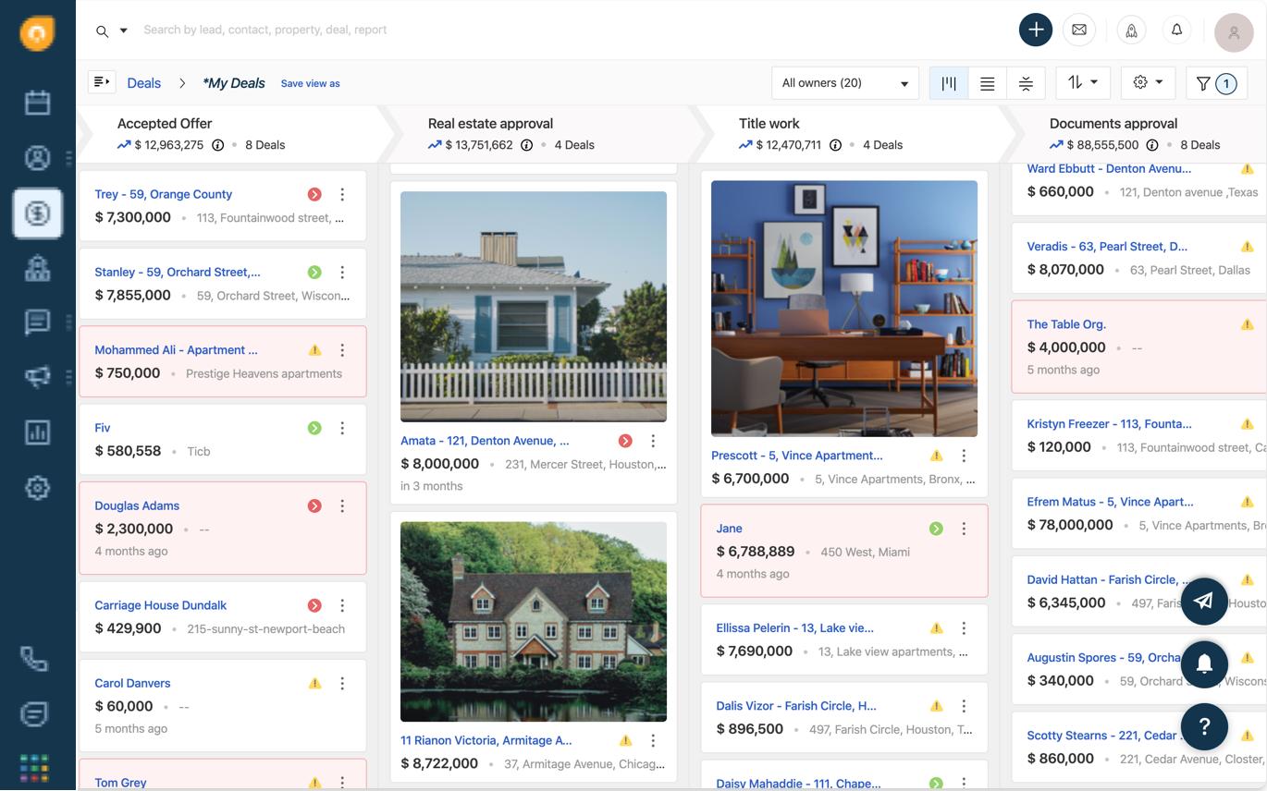Open the gear settings dropdown in toolbar
1267x791 pixels.
pyautogui.click(x=1147, y=83)
